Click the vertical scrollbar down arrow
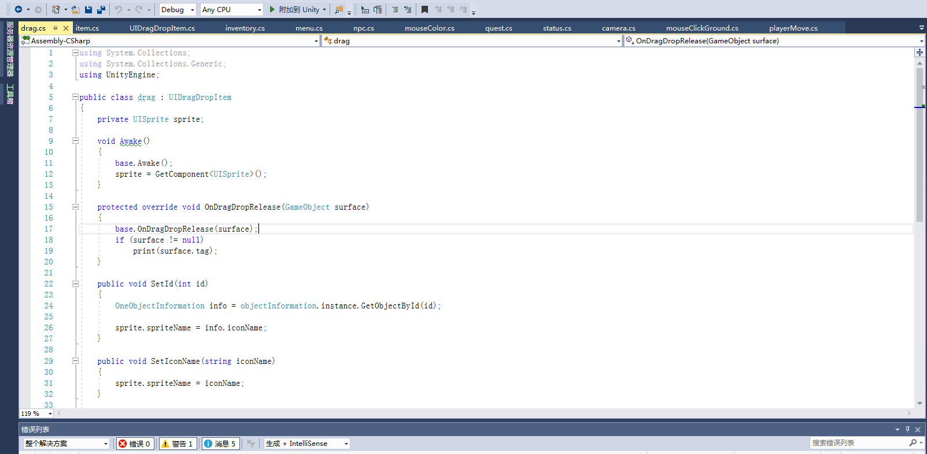This screenshot has height=454, width=927. click(919, 404)
